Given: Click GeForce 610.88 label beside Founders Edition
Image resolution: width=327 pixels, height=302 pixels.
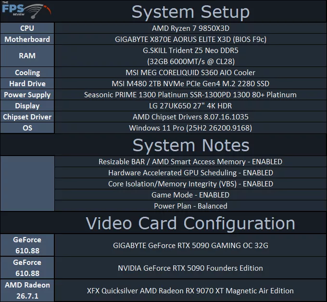Looking at the screenshot, I should (27, 268).
